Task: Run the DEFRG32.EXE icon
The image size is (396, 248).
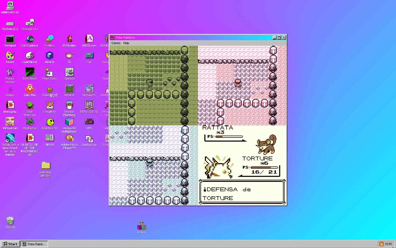Action: coord(89,107)
